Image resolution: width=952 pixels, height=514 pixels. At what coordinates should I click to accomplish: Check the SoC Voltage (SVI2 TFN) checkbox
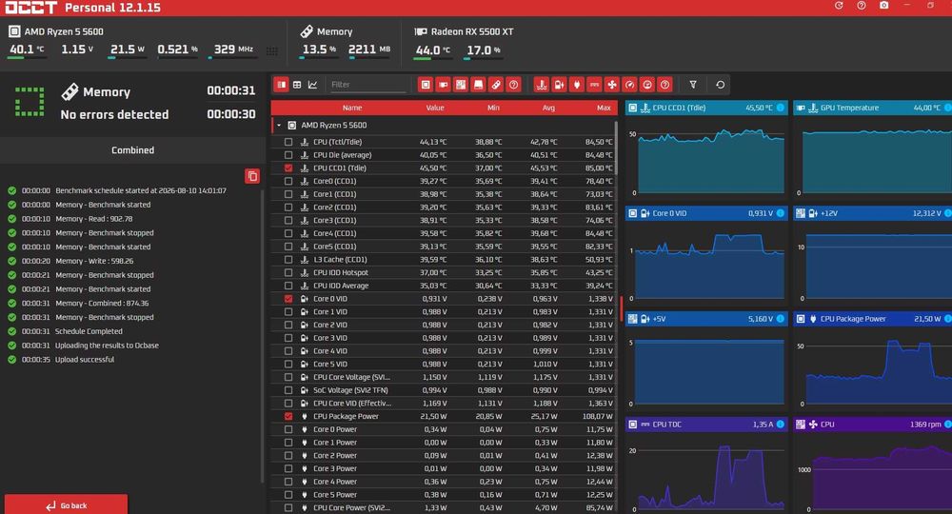[x=288, y=390]
